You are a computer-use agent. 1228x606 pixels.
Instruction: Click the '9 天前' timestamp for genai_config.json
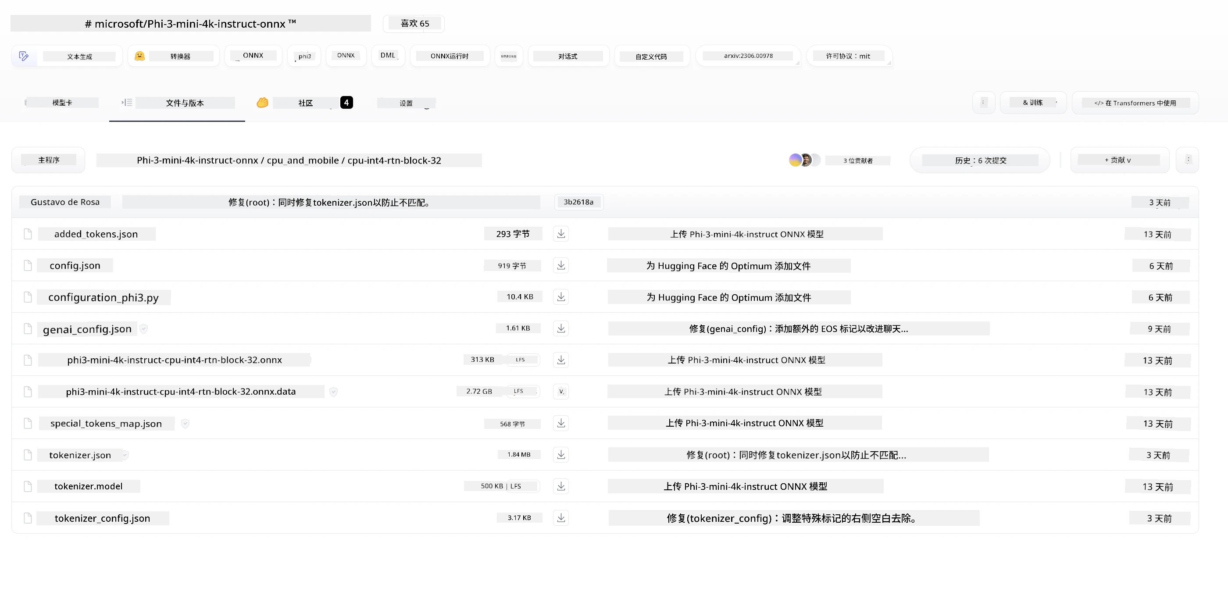click(1159, 328)
